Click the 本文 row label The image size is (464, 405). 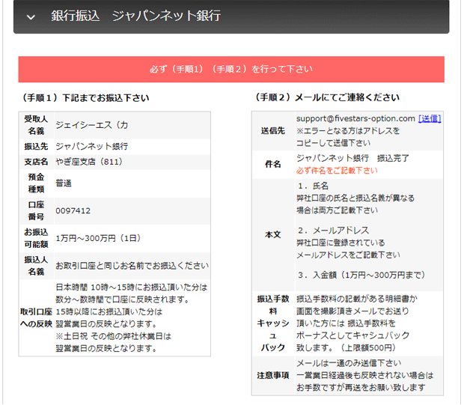tap(273, 235)
